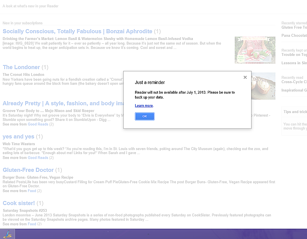This screenshot has width=307, height=239.
Task: Open the Cook sister! subscription
Action: (19, 203)
